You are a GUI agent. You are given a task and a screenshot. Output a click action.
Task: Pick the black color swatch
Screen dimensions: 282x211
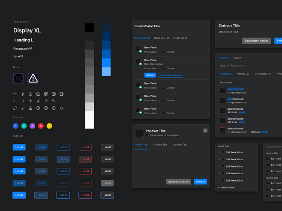[x=90, y=27]
